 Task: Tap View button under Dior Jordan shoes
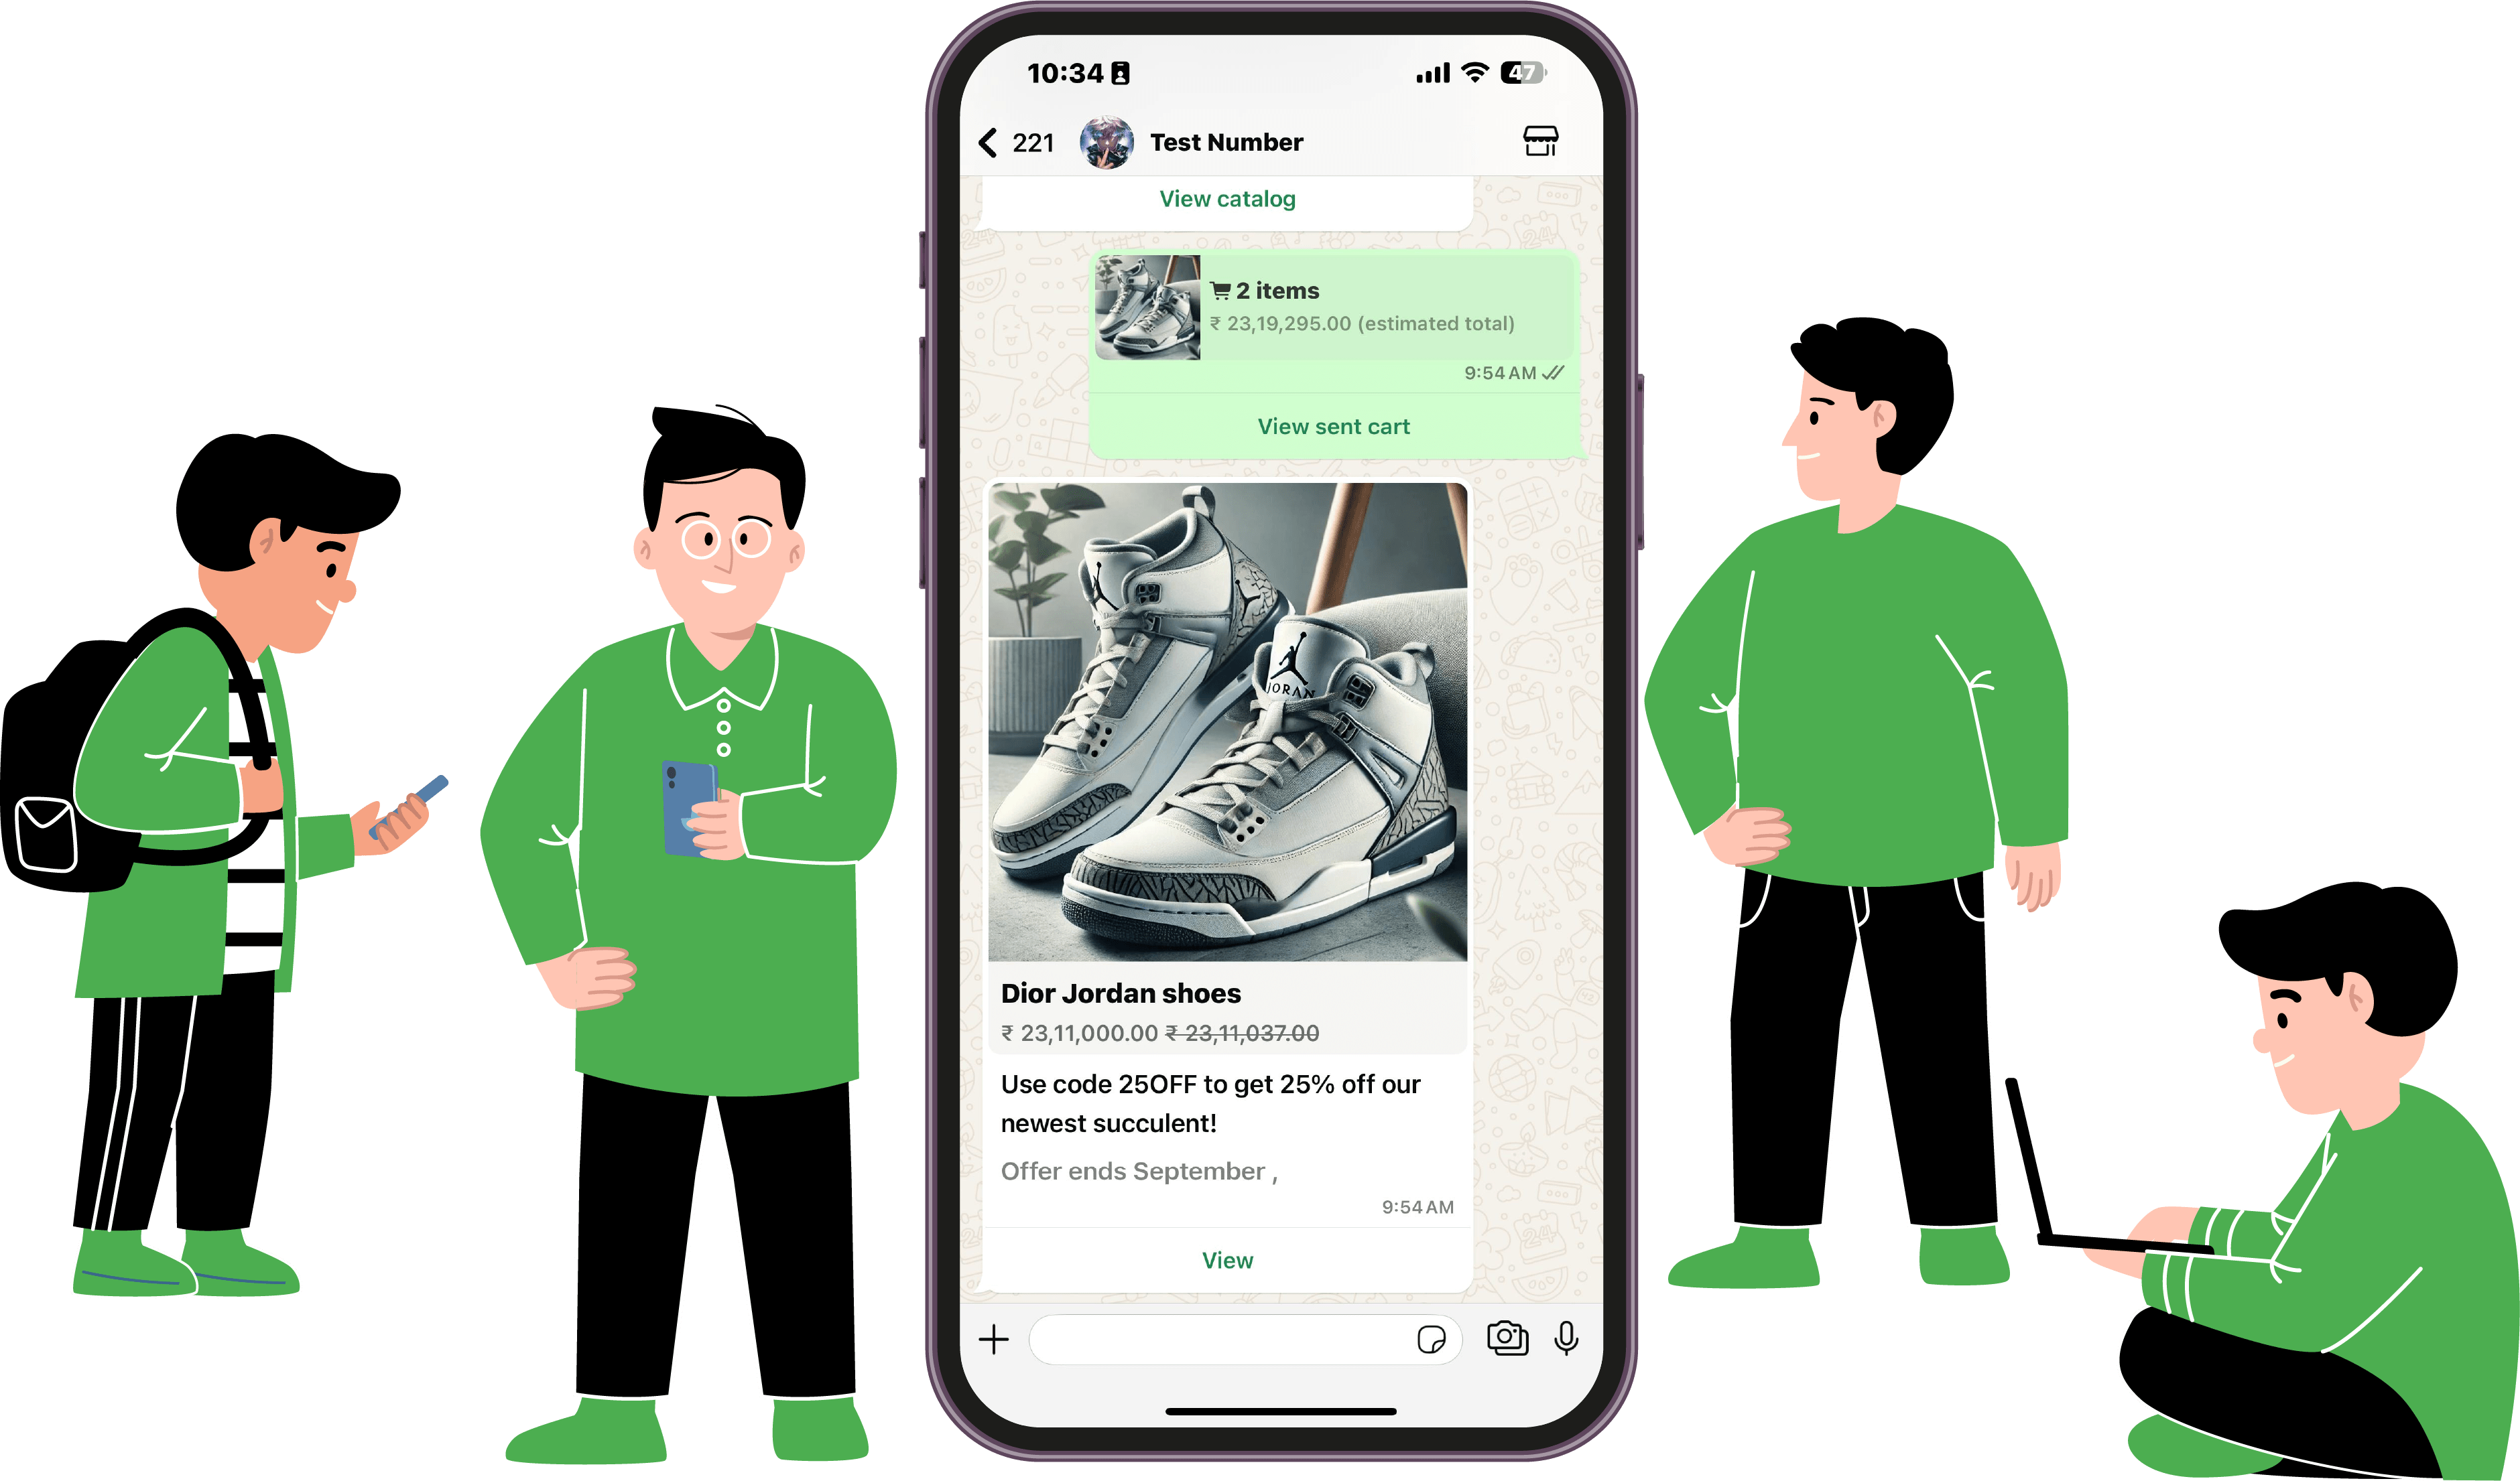(x=1229, y=1257)
